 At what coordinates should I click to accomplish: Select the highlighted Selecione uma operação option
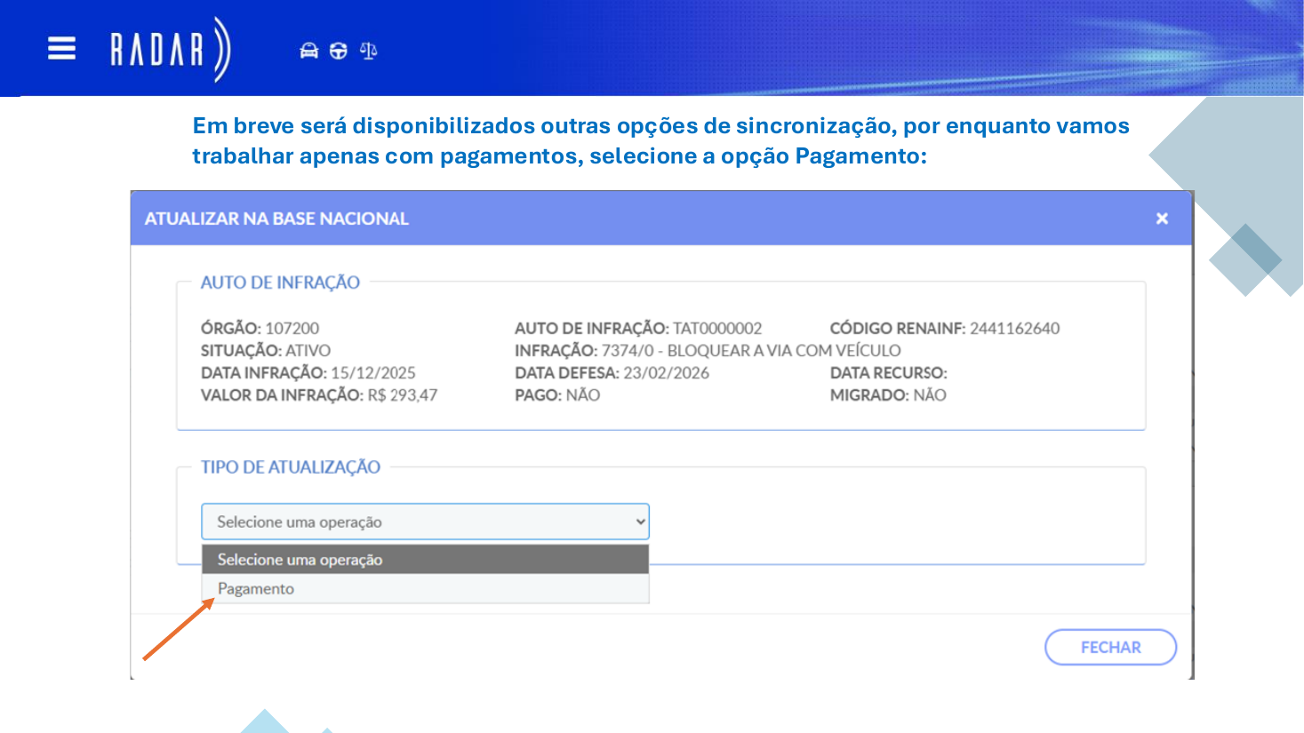425,560
